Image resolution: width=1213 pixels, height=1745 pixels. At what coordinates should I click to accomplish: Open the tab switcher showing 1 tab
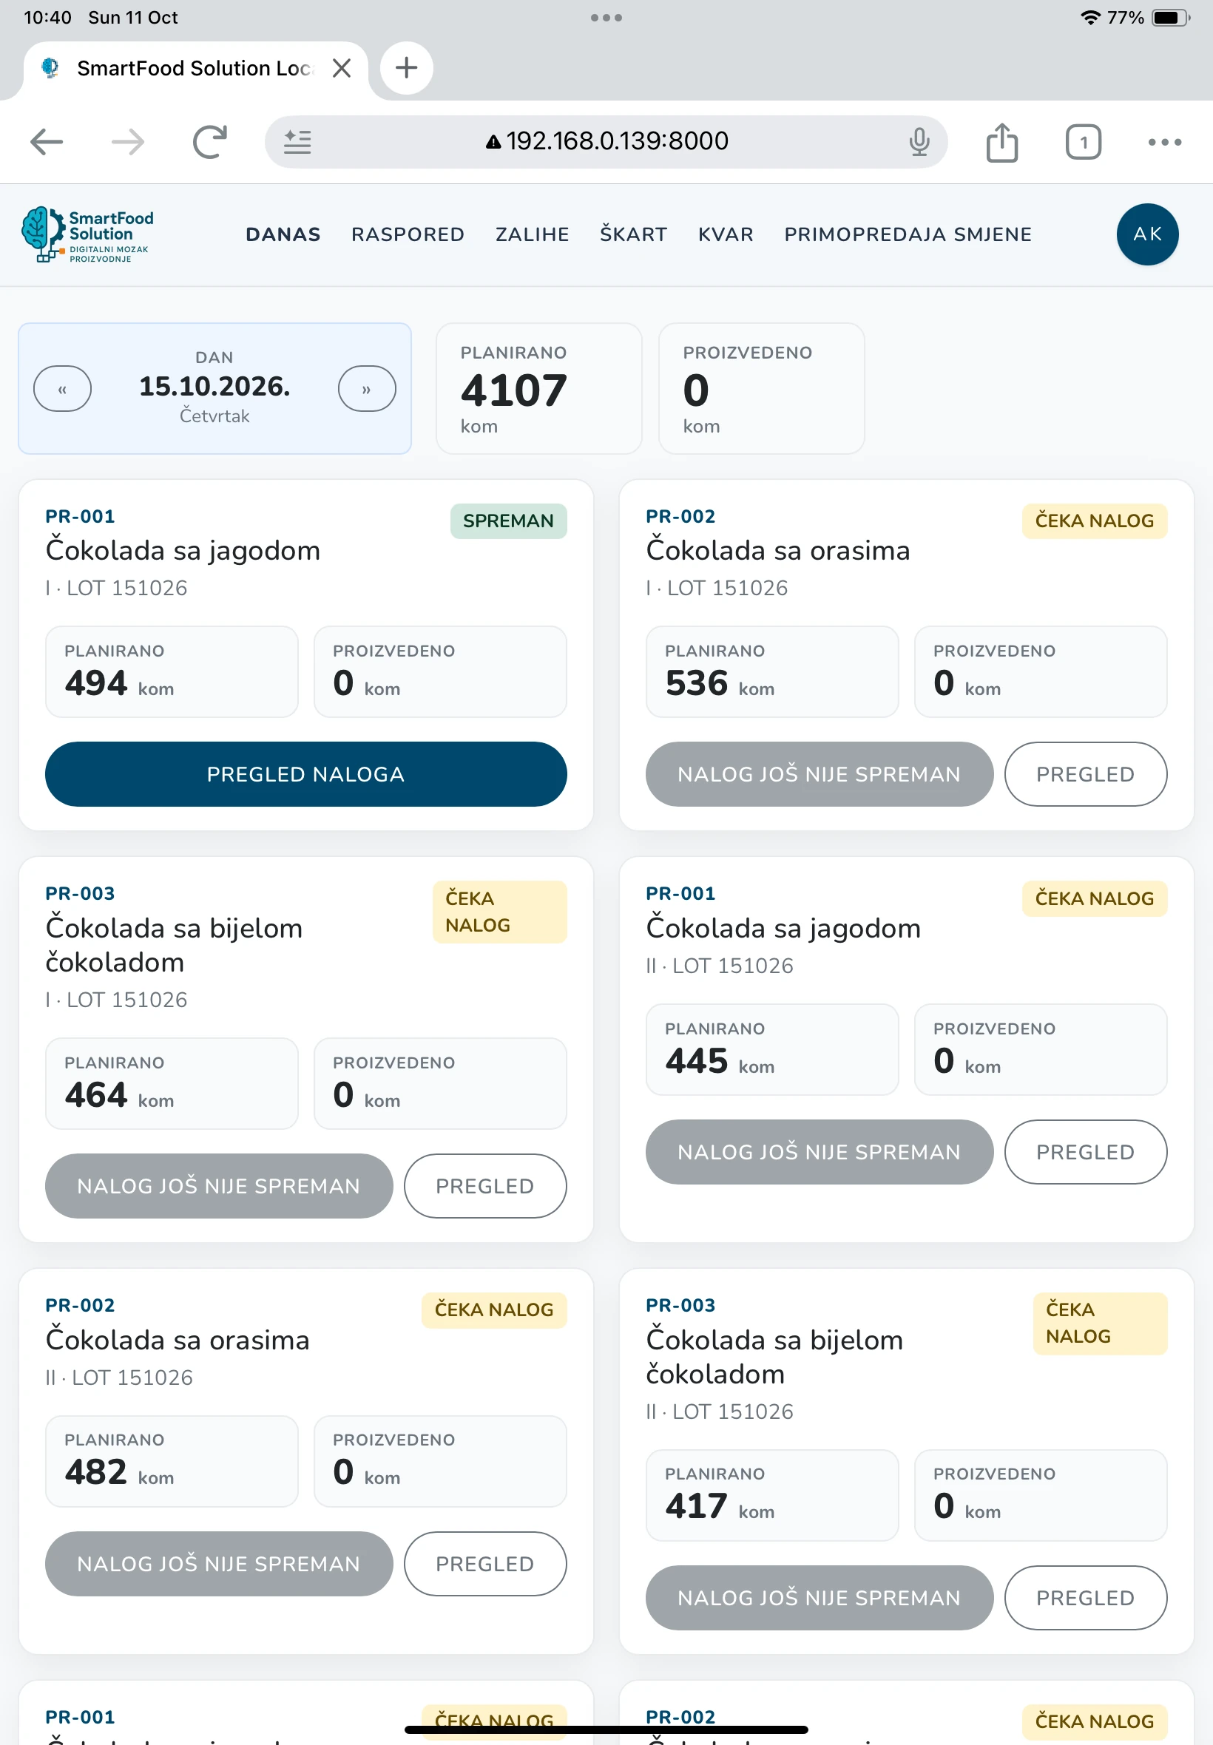(x=1083, y=142)
